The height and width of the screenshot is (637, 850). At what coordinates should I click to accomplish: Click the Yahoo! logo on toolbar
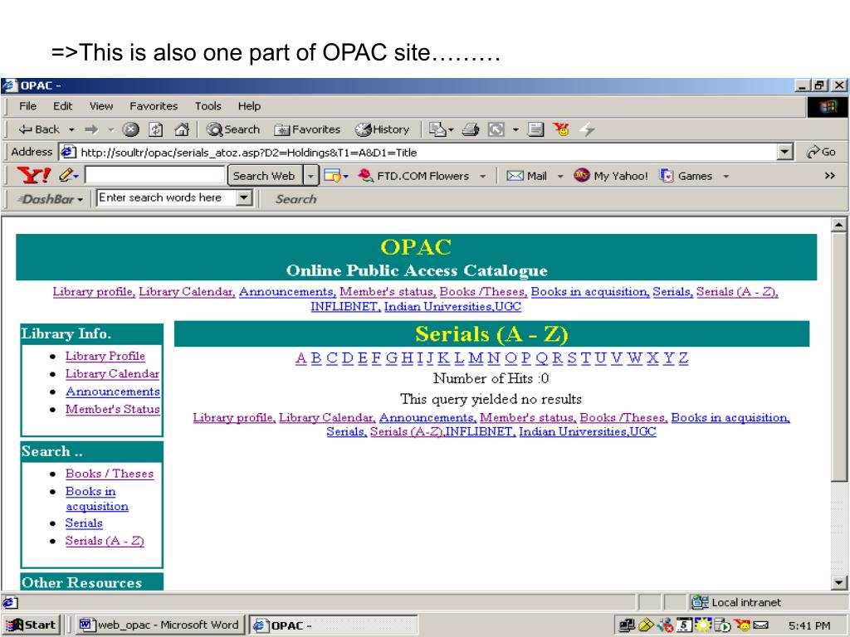point(33,176)
